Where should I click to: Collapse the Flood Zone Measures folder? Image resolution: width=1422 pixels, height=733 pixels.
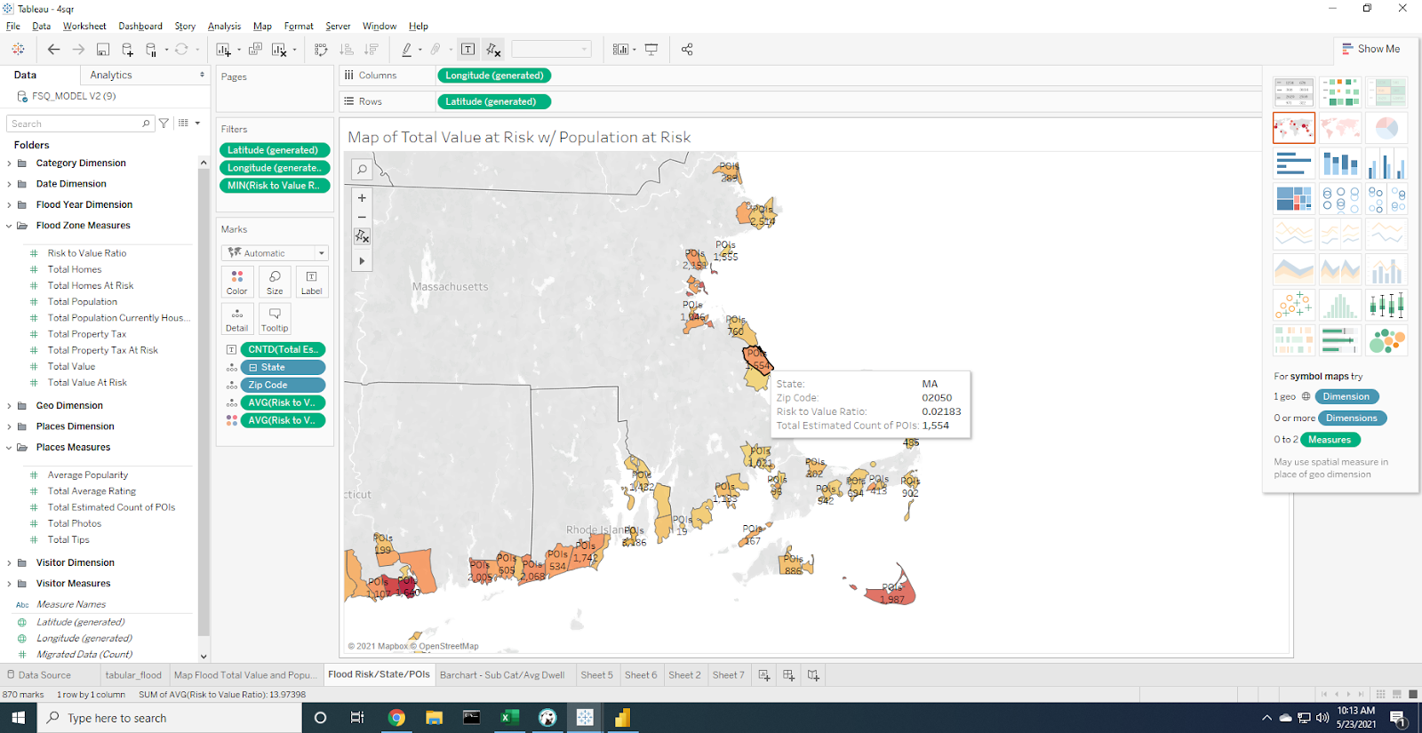tap(10, 226)
